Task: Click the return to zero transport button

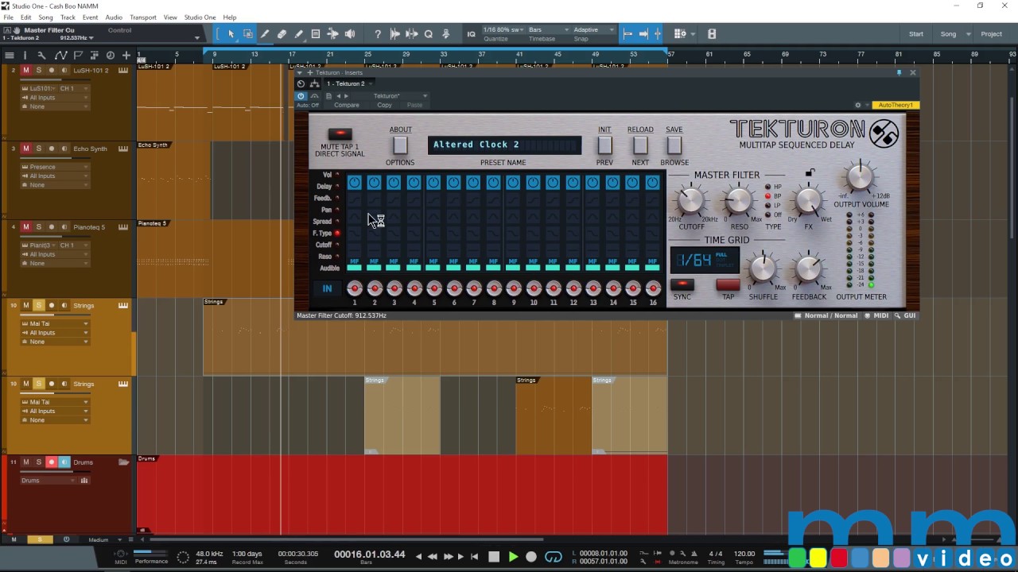Action: click(x=475, y=557)
